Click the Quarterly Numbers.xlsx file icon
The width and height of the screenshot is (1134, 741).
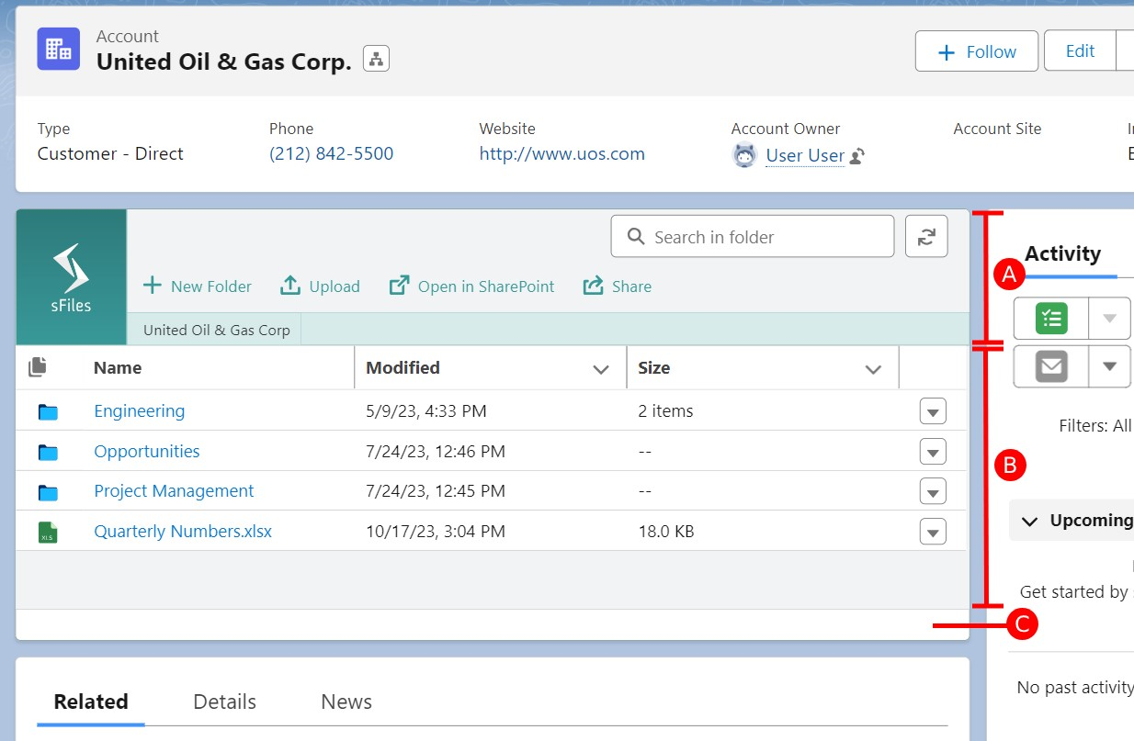[x=48, y=533]
